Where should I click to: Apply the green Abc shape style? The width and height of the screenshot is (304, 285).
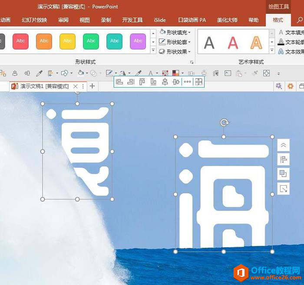91,41
